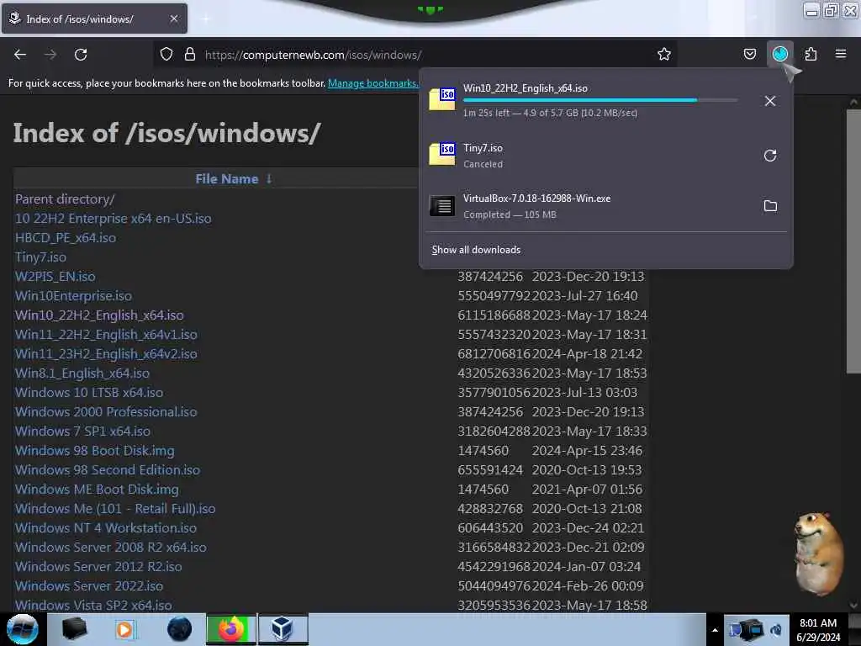Sort by the File Name column header

pos(227,178)
